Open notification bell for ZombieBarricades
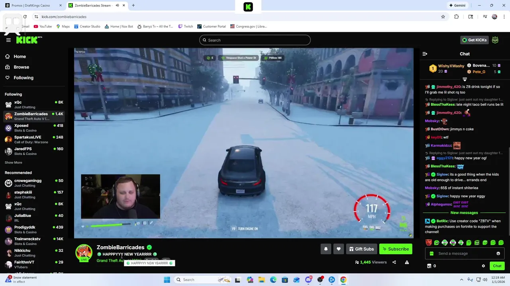The width and height of the screenshot is (510, 286). [326, 249]
